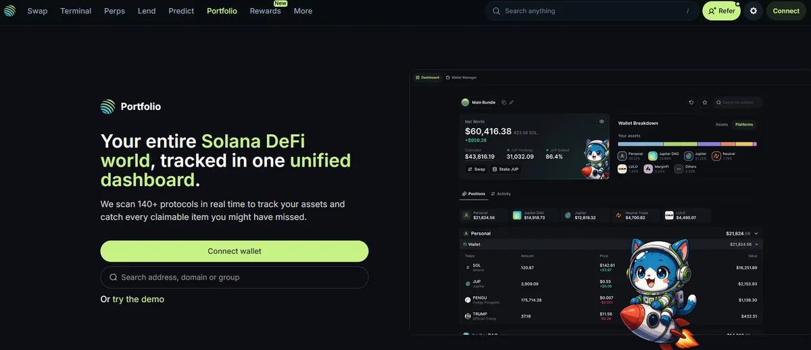Click the copy icon beside Main Bundle
The width and height of the screenshot is (811, 350).
coord(503,103)
